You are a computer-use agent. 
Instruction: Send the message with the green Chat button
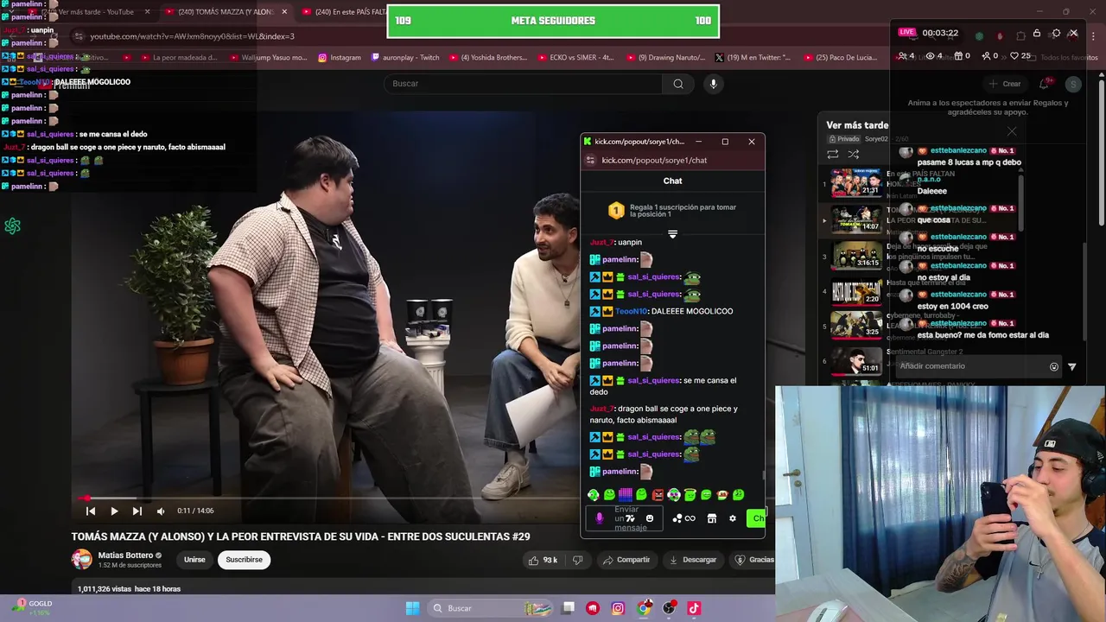click(x=757, y=518)
